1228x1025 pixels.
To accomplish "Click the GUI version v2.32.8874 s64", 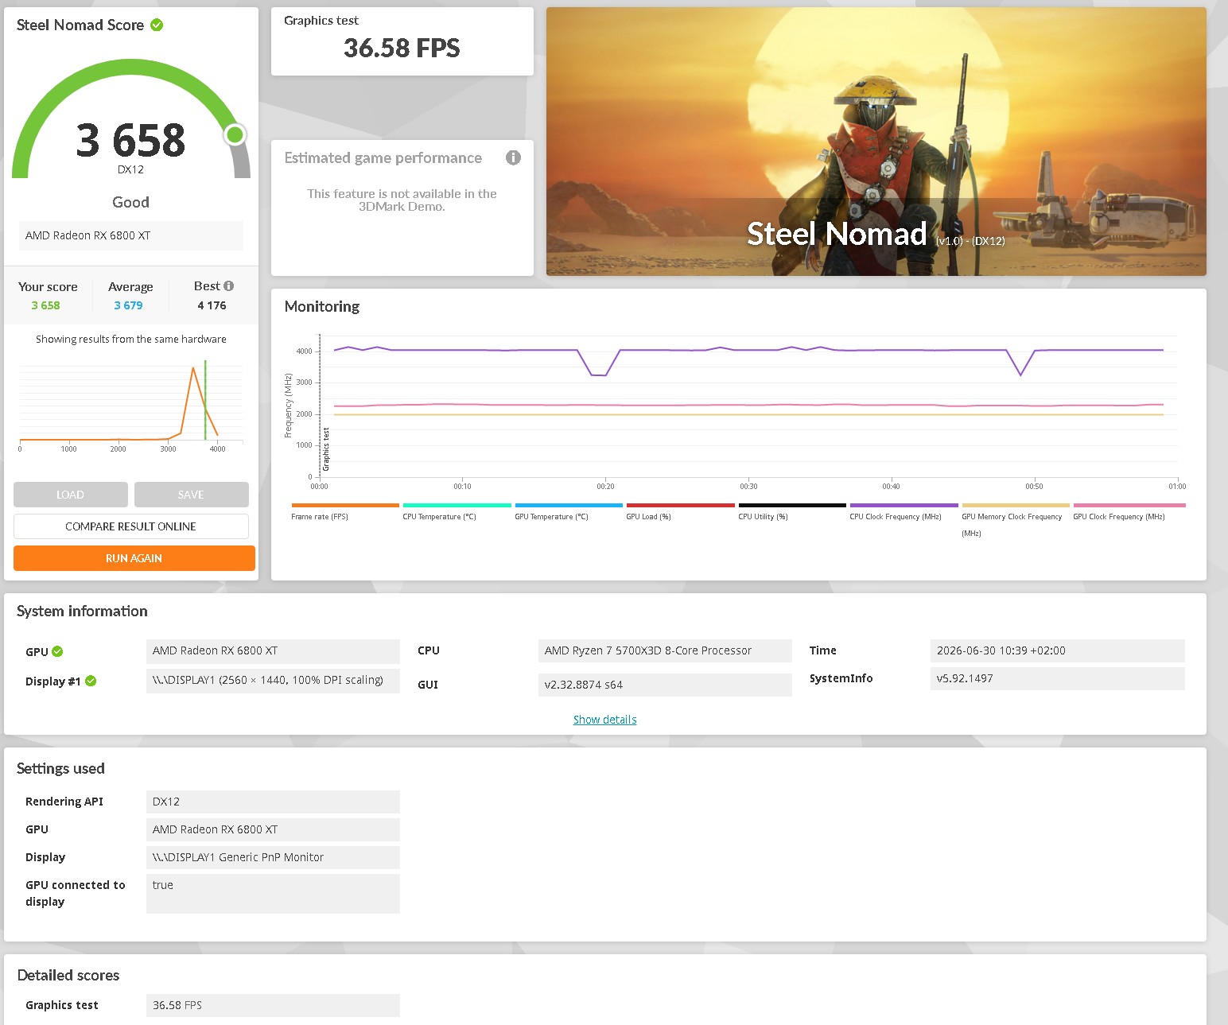I will click(665, 685).
